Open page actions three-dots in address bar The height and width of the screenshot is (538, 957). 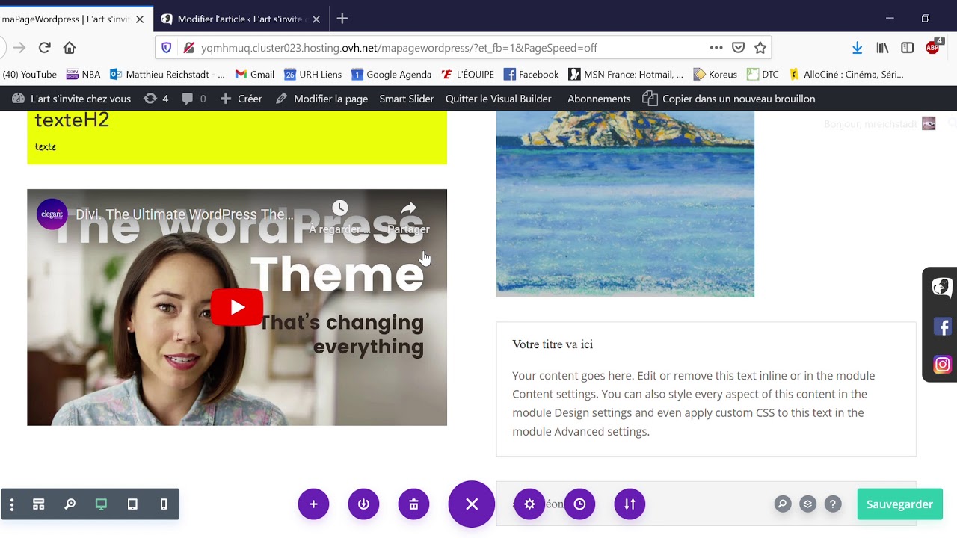(x=716, y=48)
